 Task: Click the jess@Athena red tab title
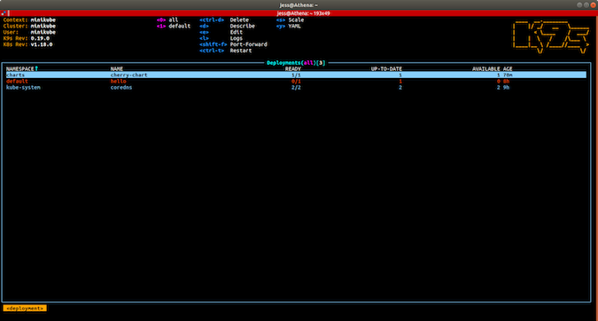303,13
